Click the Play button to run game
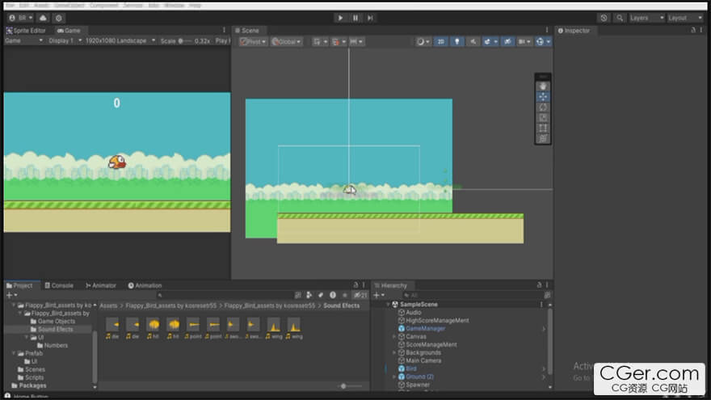711x400 pixels. [x=340, y=18]
